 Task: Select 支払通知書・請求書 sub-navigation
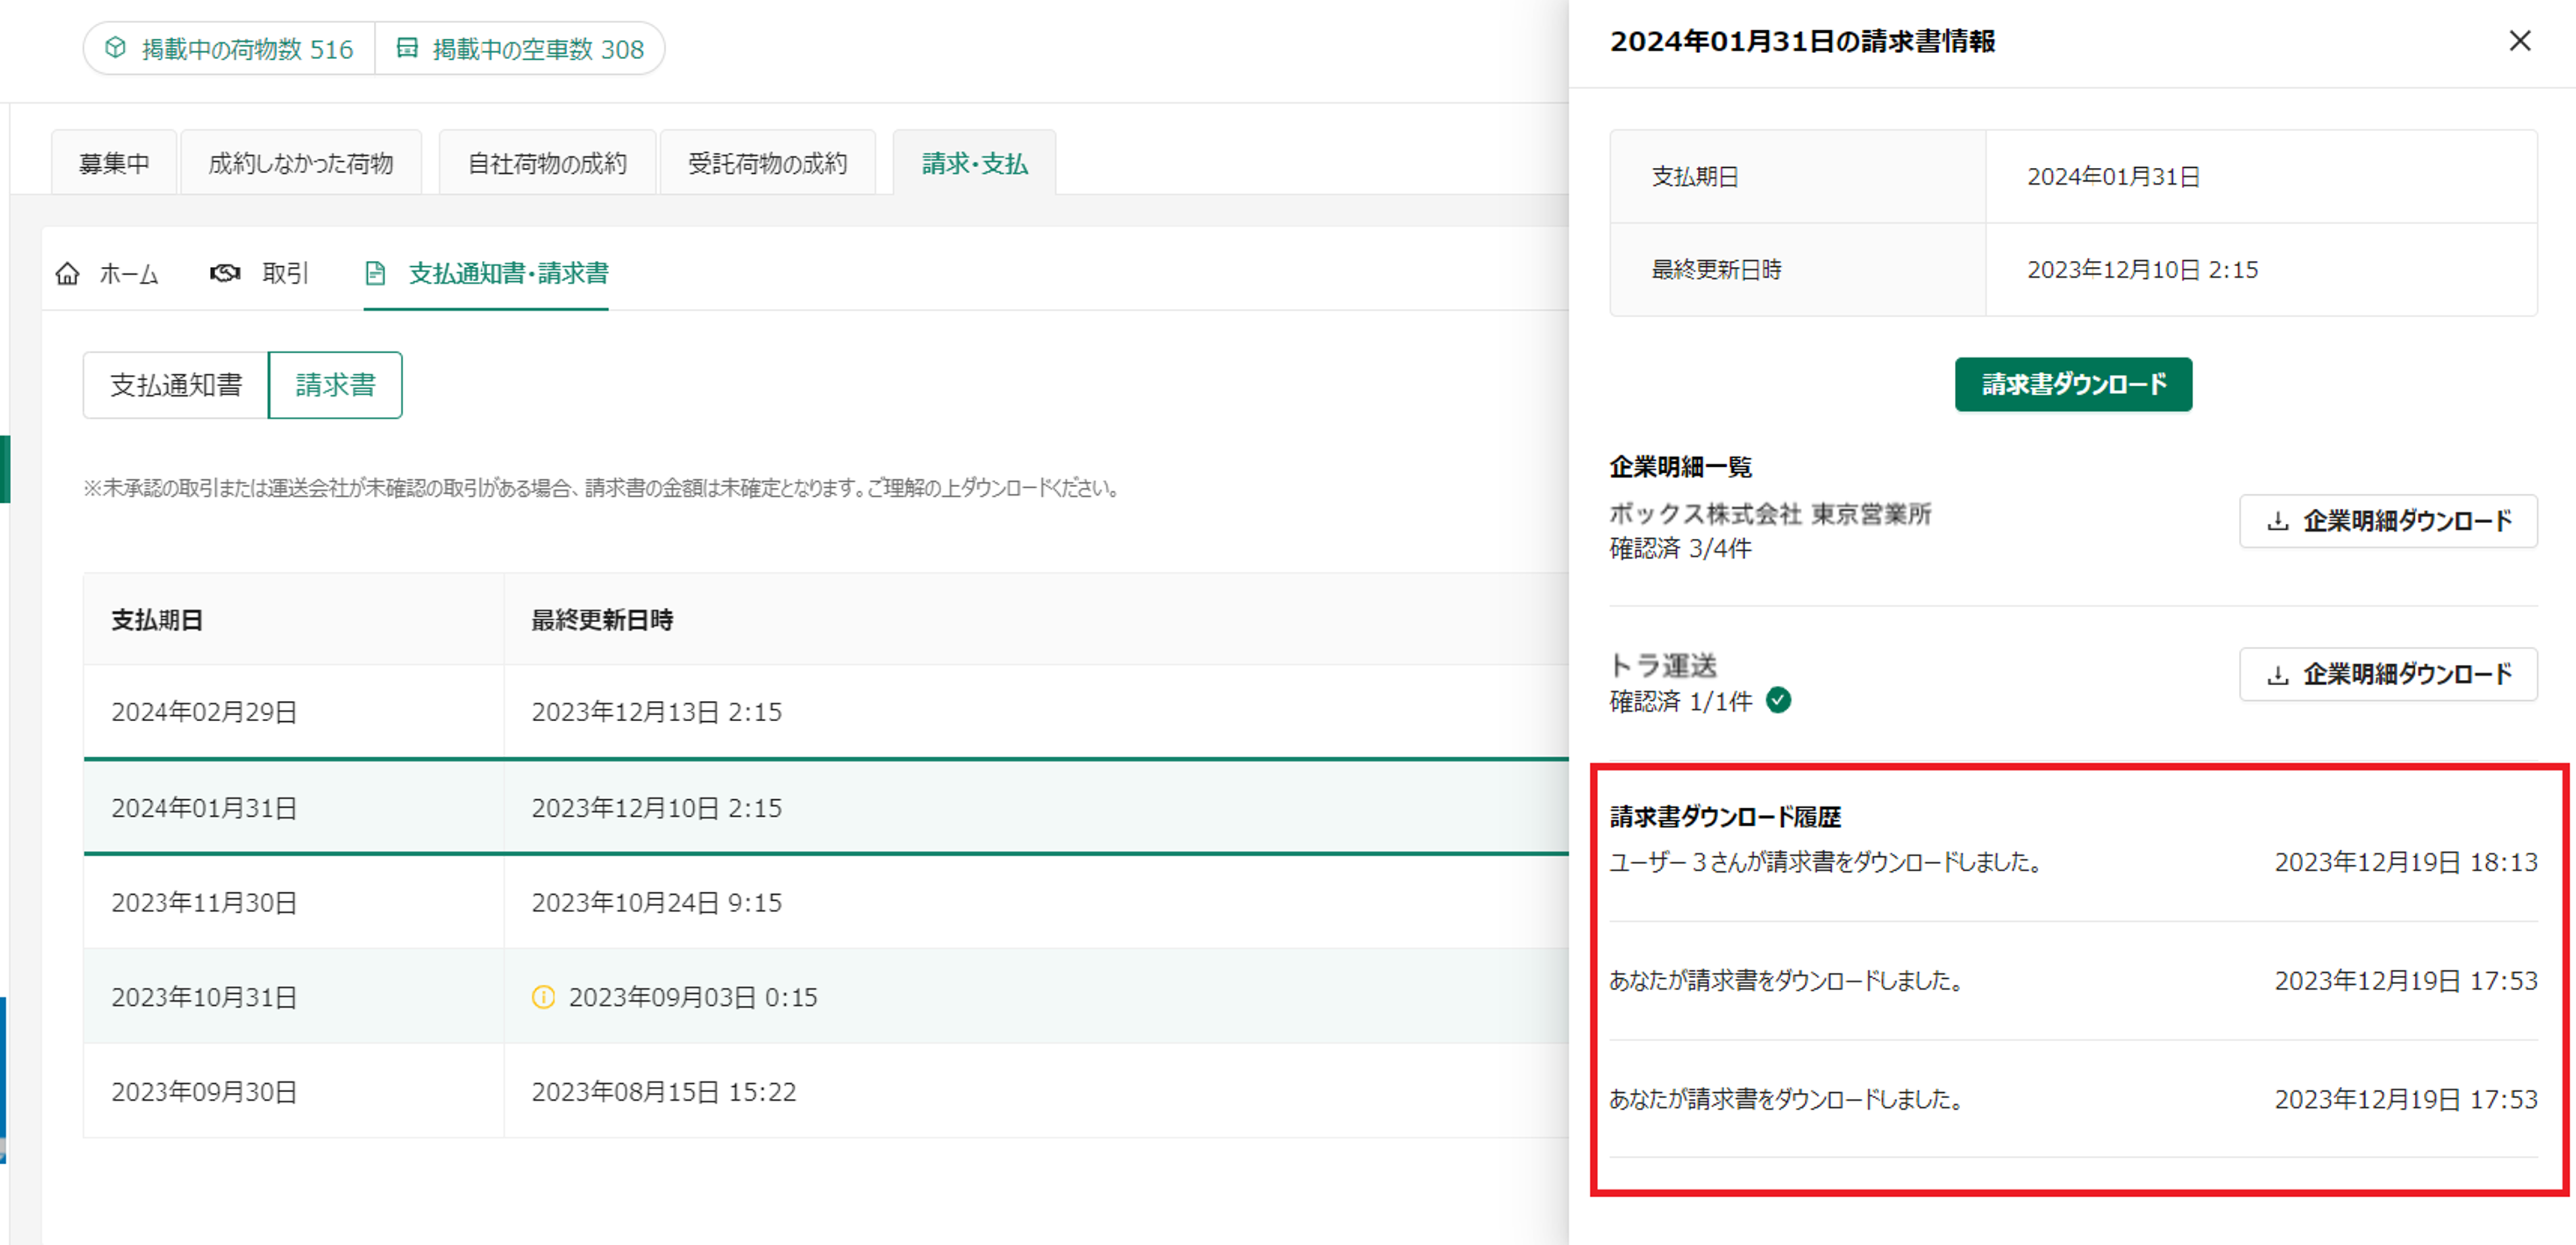486,273
